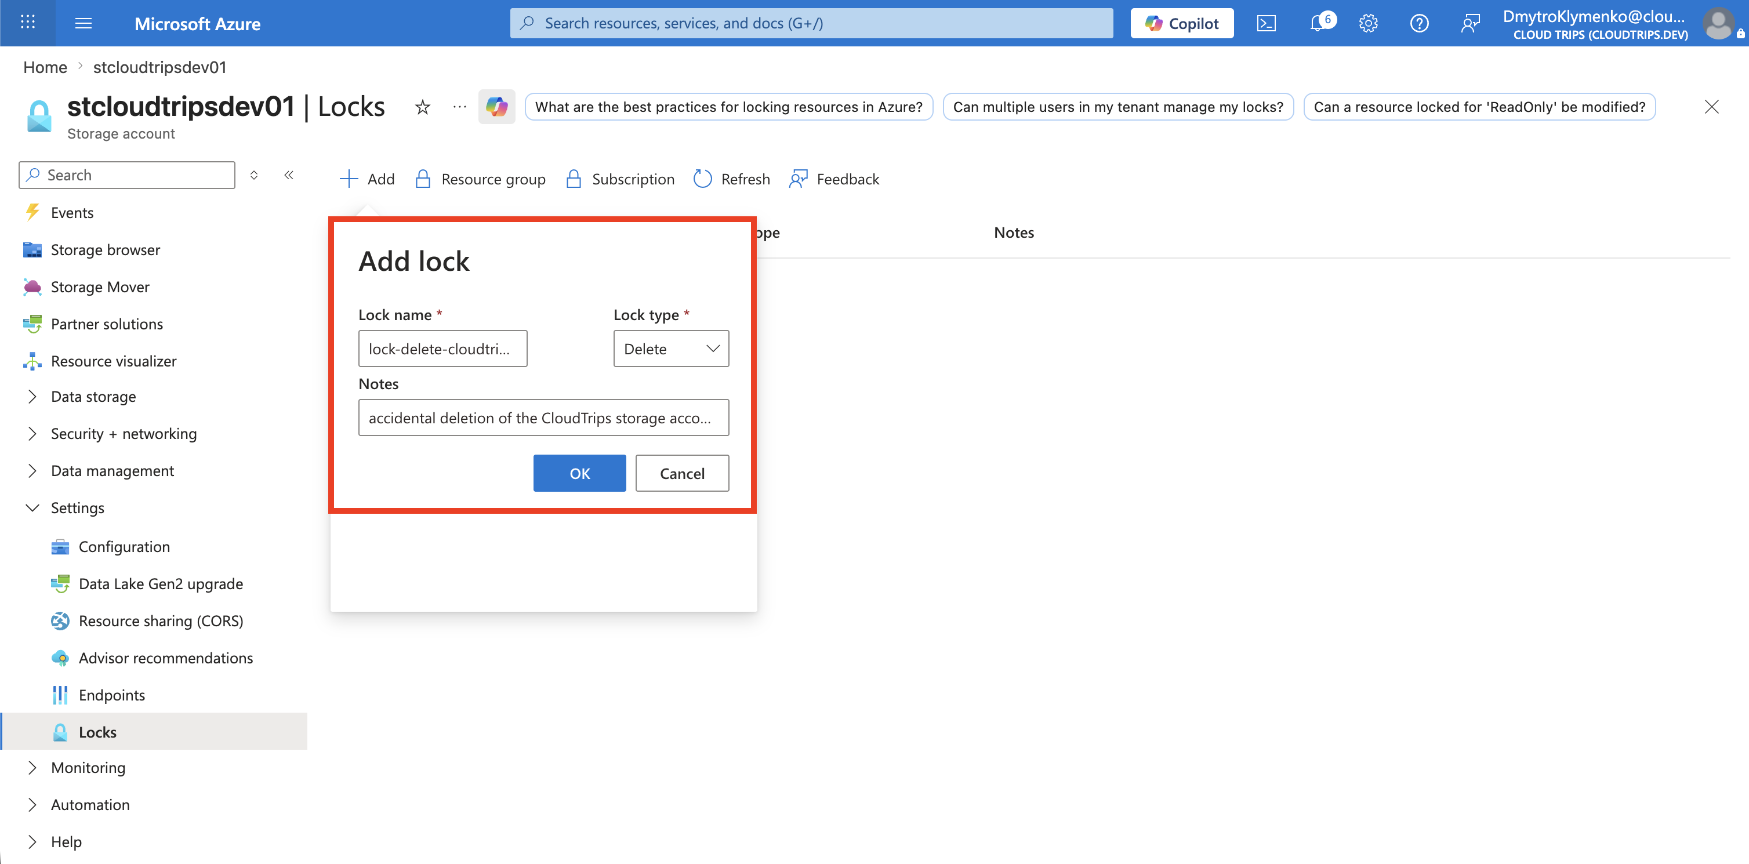Favorite this page with the star icon
Image resolution: width=1749 pixels, height=864 pixels.
coord(422,107)
